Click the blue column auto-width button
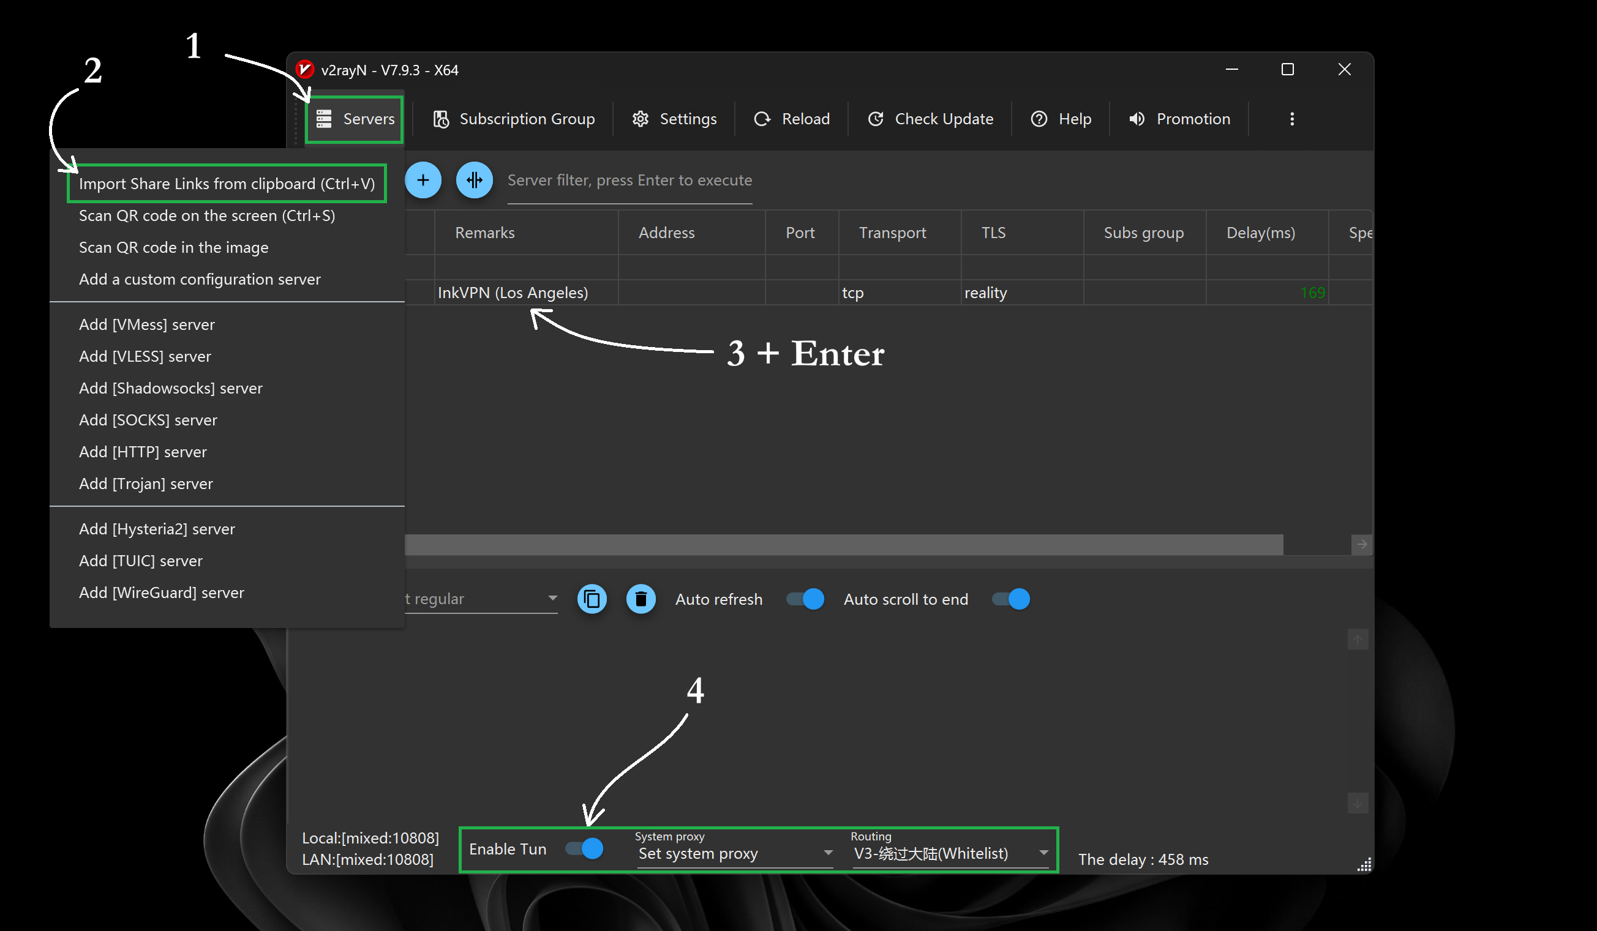Viewport: 1597px width, 931px height. coord(475,181)
